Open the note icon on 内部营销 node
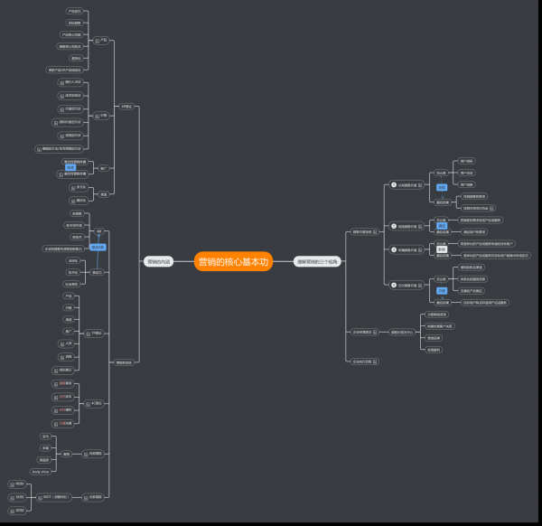This screenshot has width=542, height=526. point(84,453)
